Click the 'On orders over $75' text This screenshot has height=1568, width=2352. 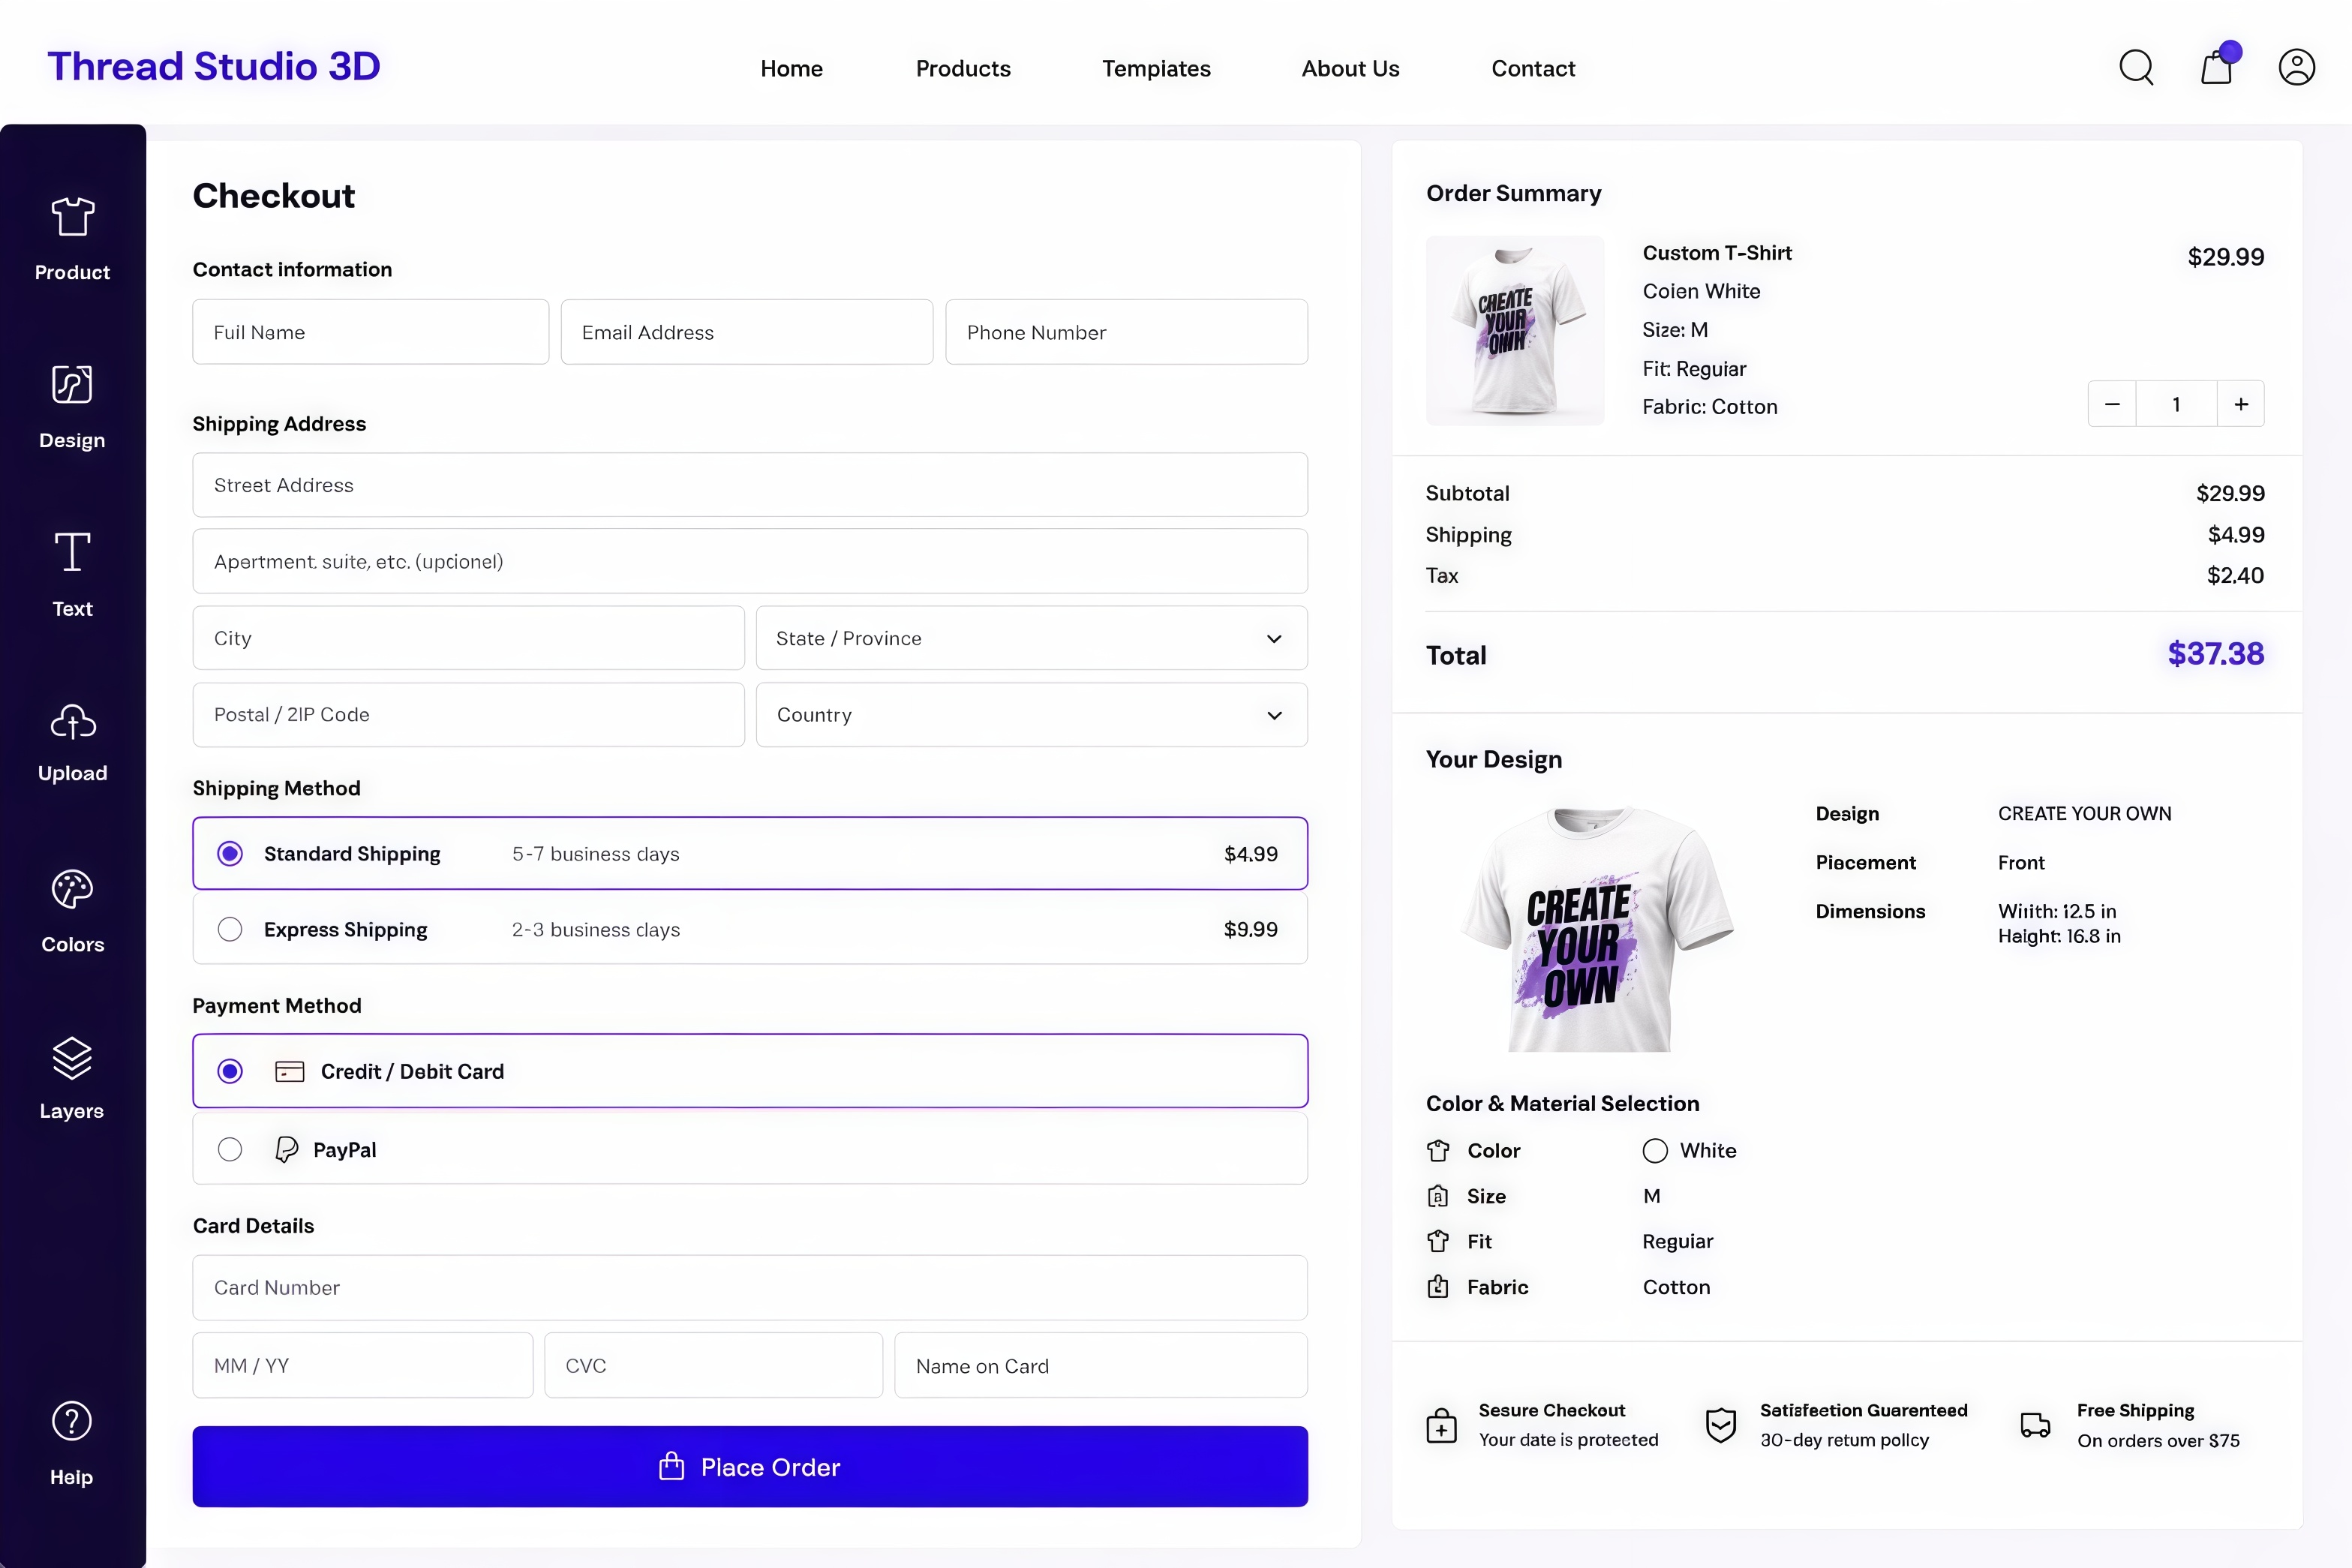tap(2158, 1441)
